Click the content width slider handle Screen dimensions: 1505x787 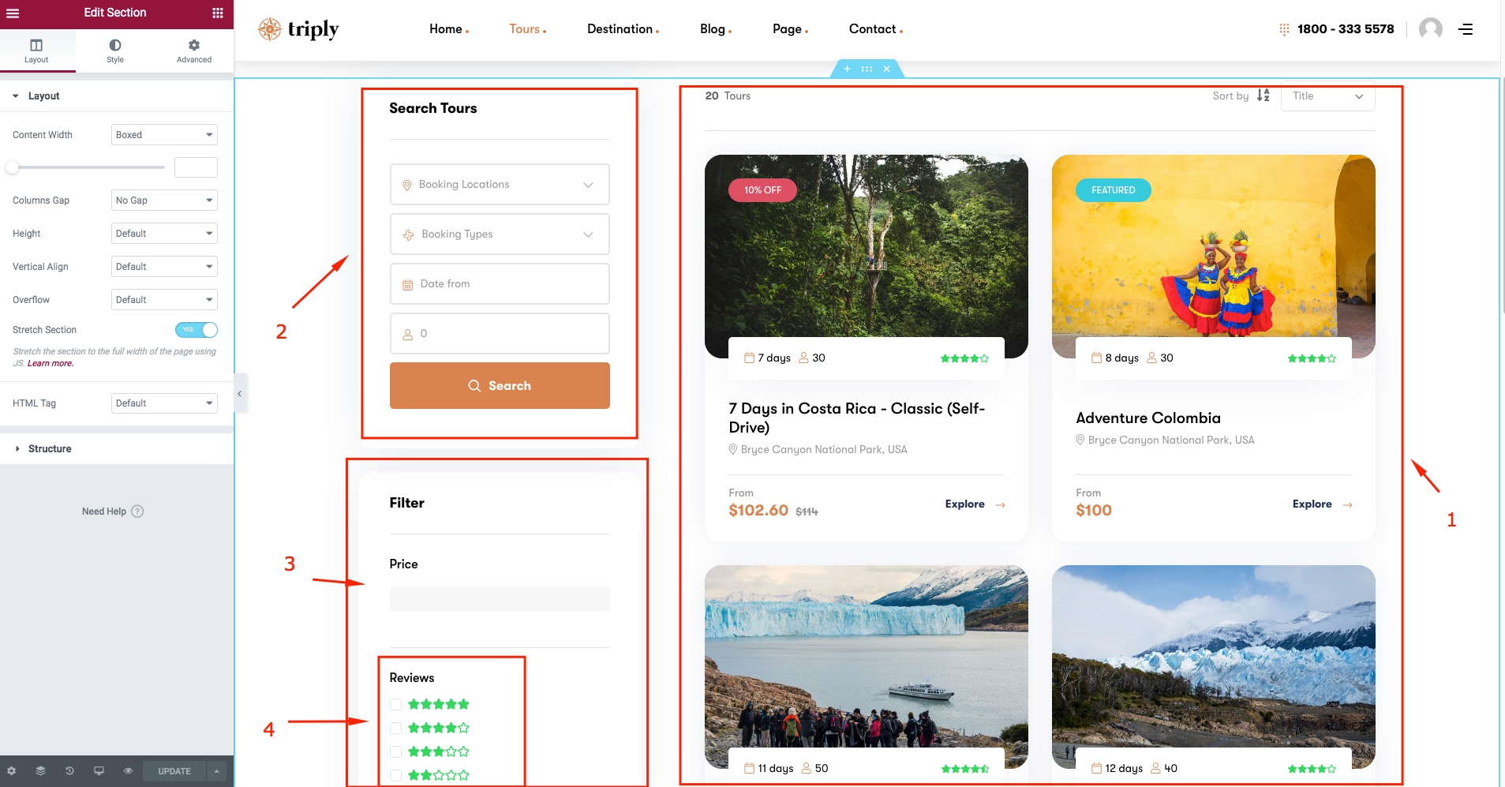point(13,167)
